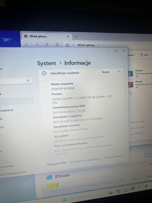152x203 pixels.
Task: Click the home icon in the address bar
Action: point(67,45)
